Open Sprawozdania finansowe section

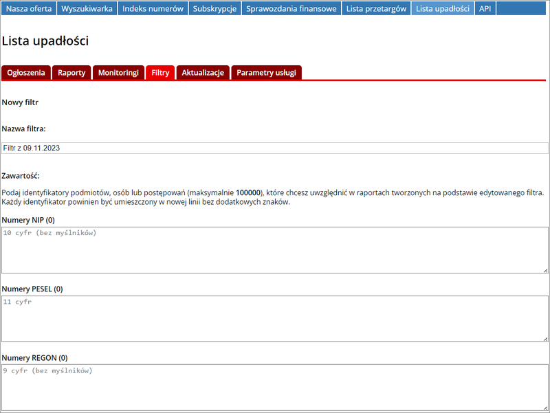coord(291,9)
